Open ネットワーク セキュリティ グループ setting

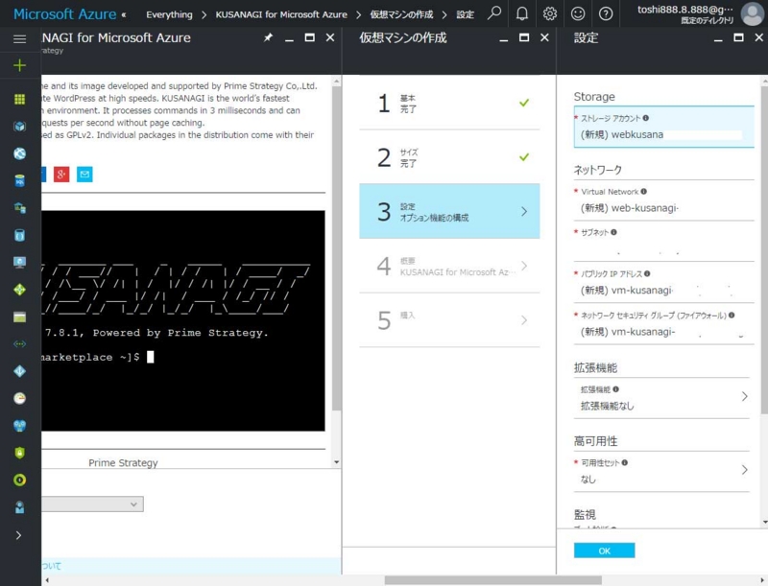click(663, 324)
